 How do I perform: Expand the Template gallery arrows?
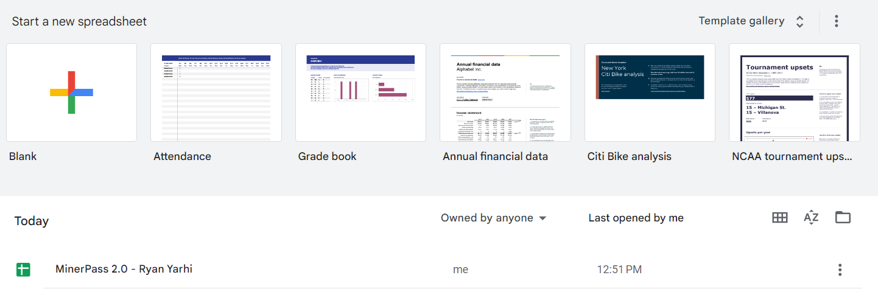tap(800, 22)
